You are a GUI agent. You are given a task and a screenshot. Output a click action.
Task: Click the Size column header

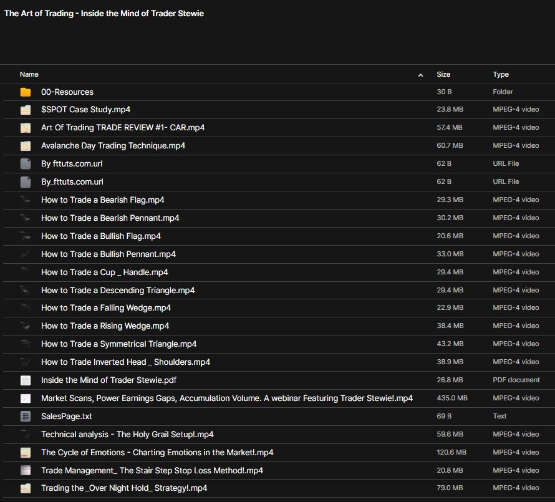click(443, 74)
